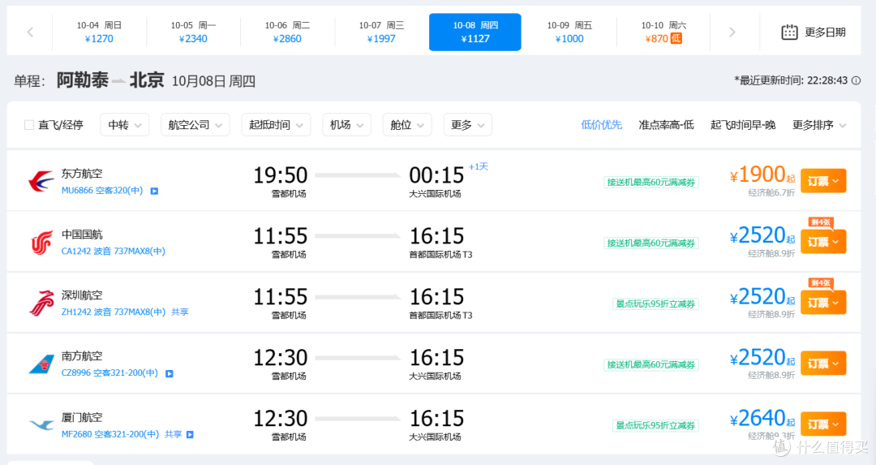Click the blue icon after MU6866 aircraft type
This screenshot has width=876, height=465.
[155, 192]
